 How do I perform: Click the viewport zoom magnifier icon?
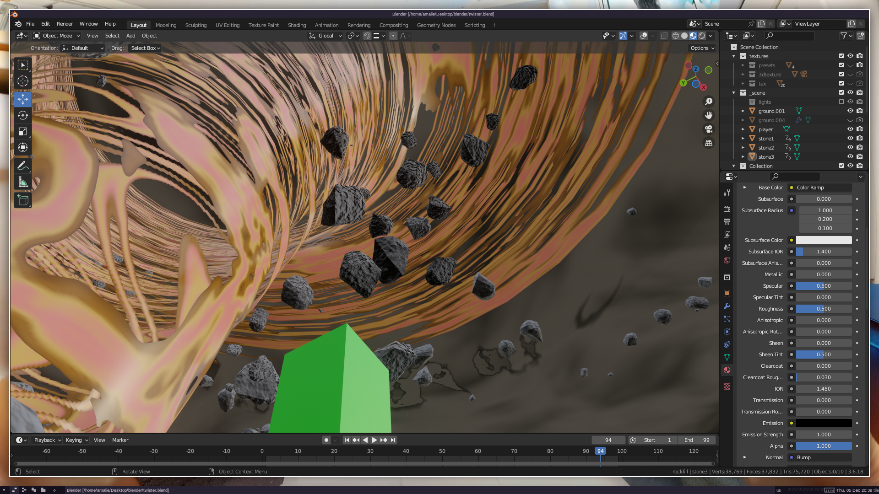click(709, 102)
